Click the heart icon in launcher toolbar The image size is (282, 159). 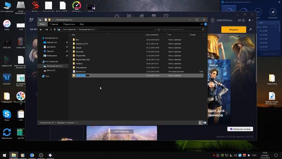(166, 16)
